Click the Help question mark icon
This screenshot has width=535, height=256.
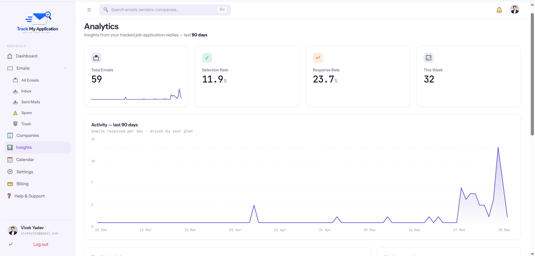click(9, 196)
